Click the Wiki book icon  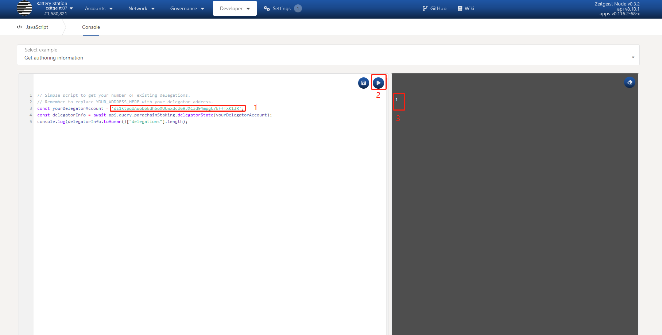[x=460, y=8]
